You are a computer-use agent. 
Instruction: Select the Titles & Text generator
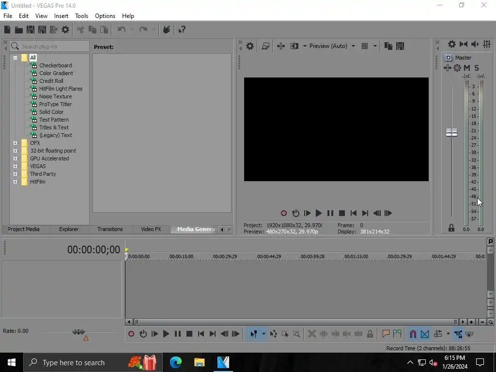coord(54,127)
